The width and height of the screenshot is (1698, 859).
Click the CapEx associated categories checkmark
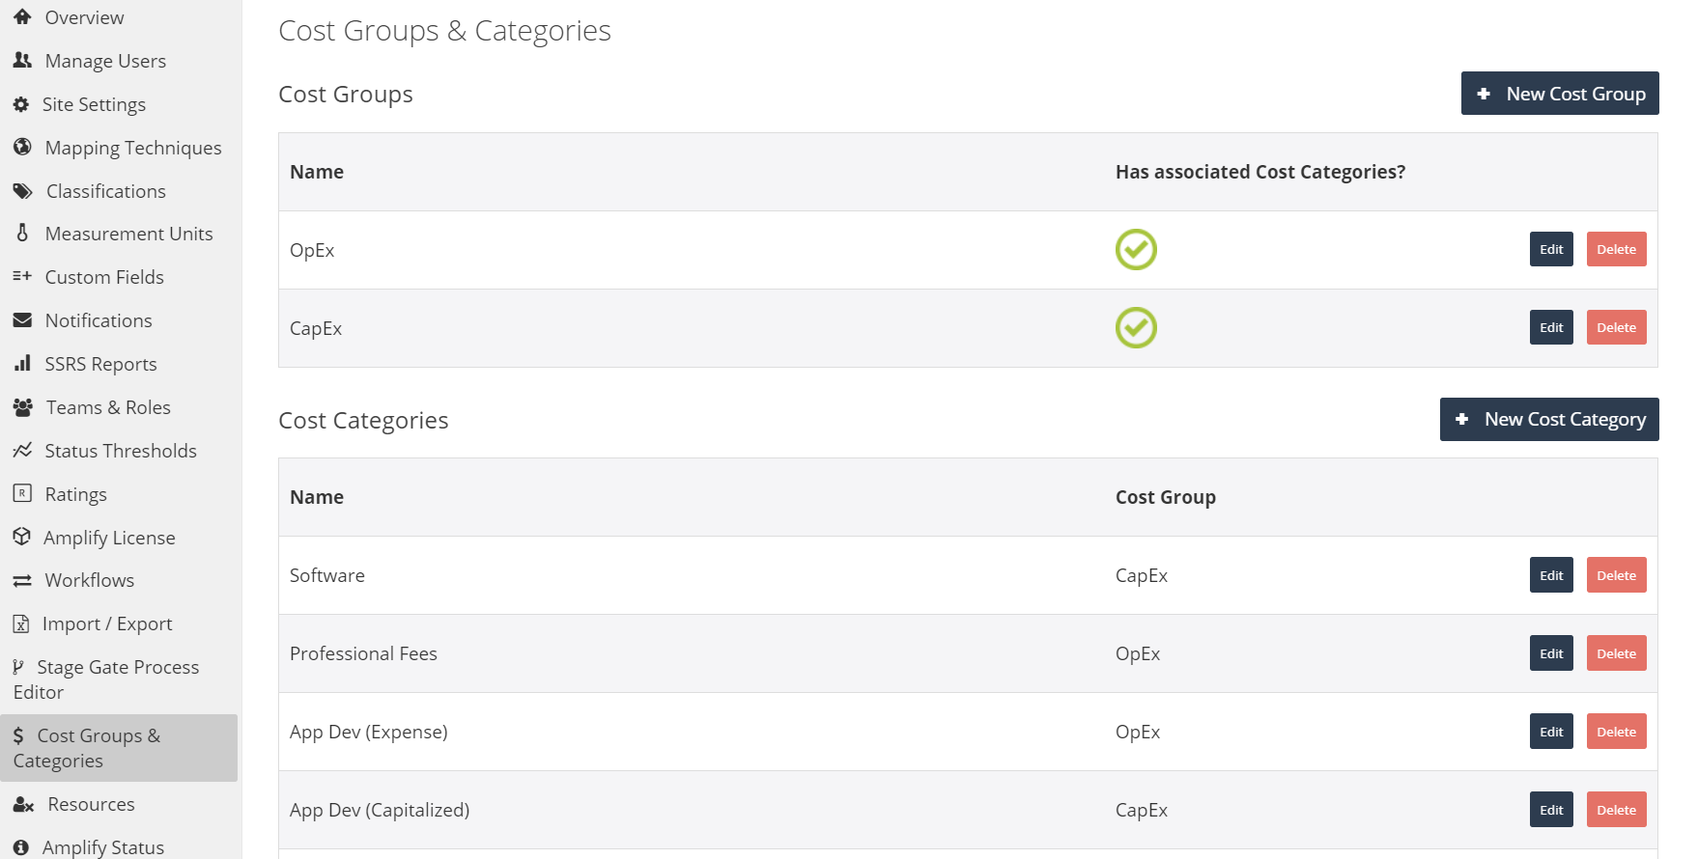[1136, 328]
